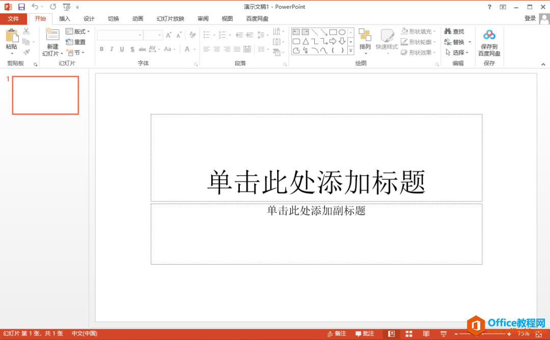Click the Undo arrow in the title bar
This screenshot has height=340, width=550.
(x=35, y=7)
